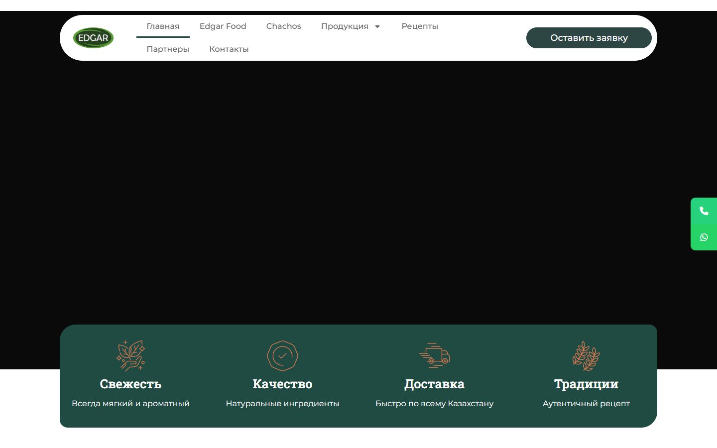Viewport: 717px width, 448px height.
Task: Click the Традиции heading
Action: click(586, 384)
